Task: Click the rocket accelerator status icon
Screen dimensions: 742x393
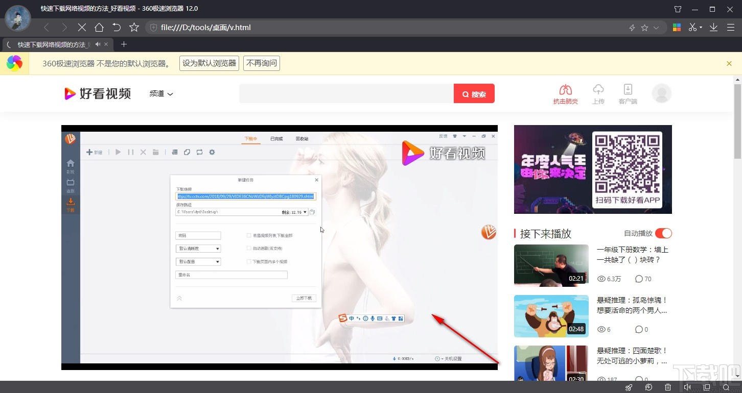Action: (x=629, y=387)
